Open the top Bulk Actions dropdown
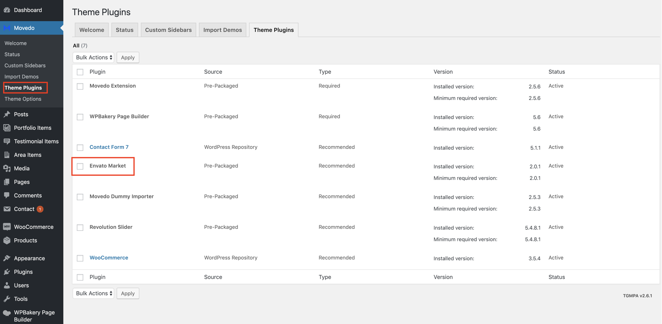Image resolution: width=662 pixels, height=324 pixels. tap(94, 57)
